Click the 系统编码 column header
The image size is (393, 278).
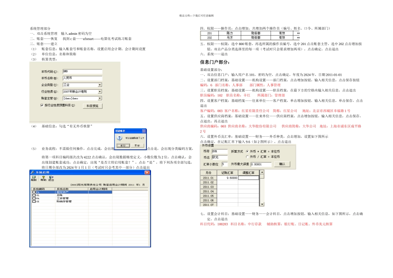(x=43, y=189)
